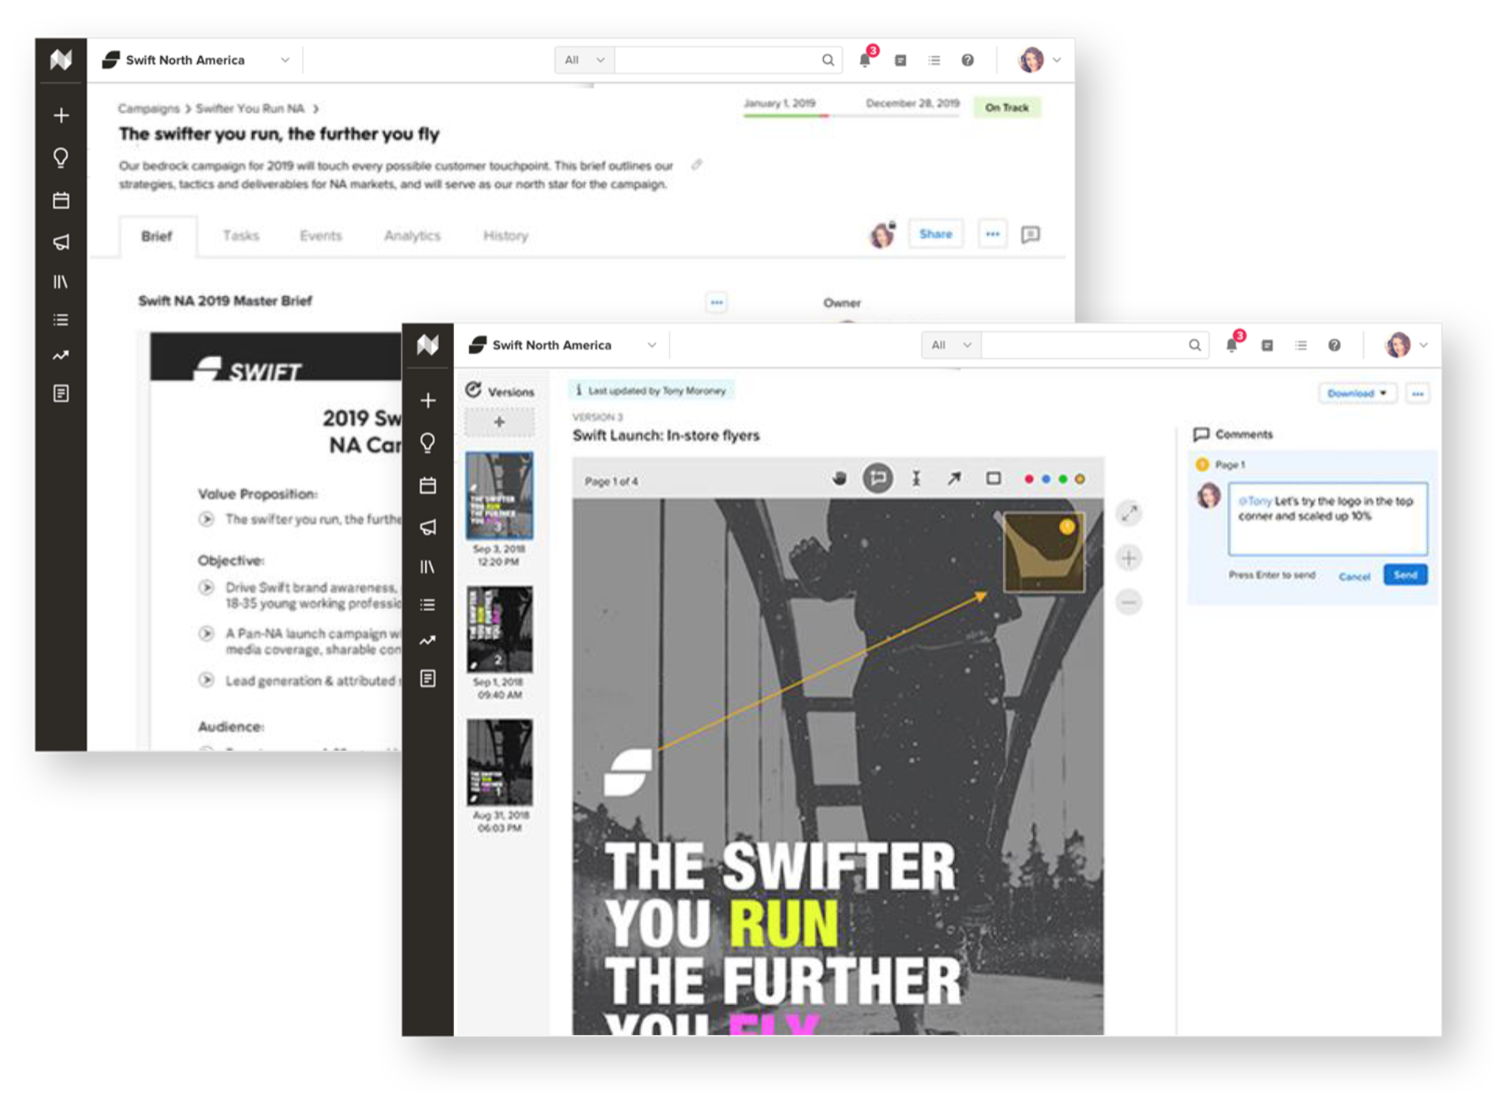The height and width of the screenshot is (1102, 1494).
Task: Select the hand pan tool
Action: coord(839,479)
